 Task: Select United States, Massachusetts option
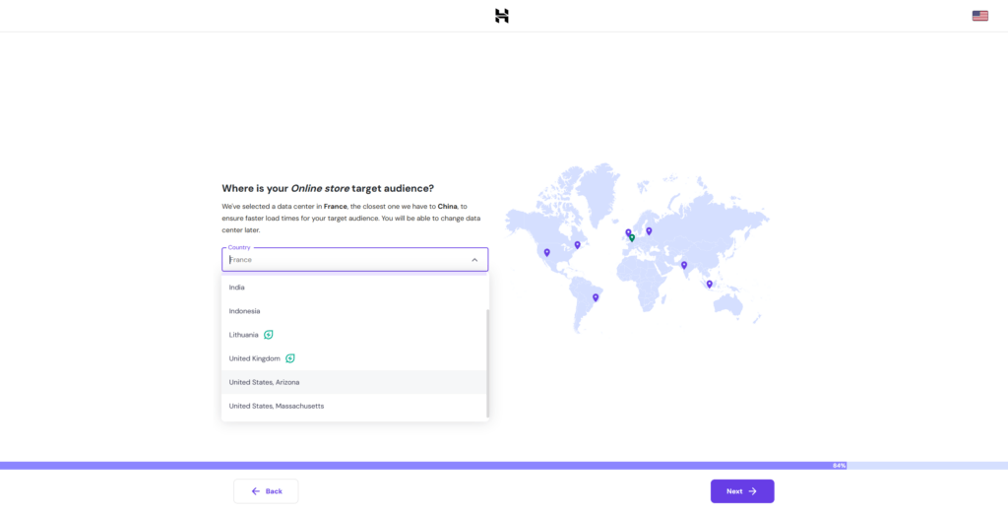pos(277,406)
